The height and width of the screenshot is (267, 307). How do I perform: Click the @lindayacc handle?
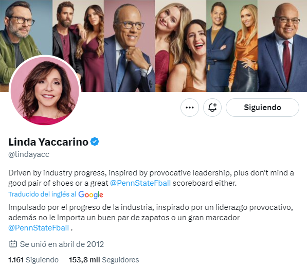(29, 154)
